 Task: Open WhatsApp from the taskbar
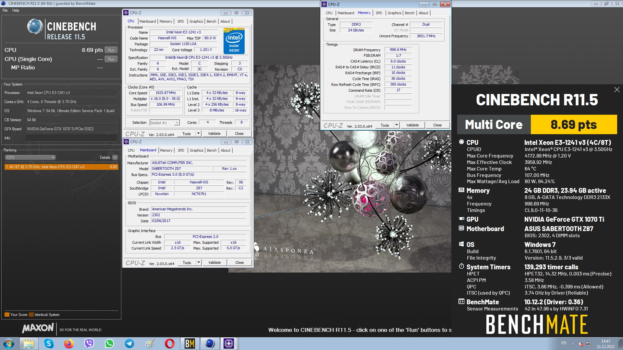[109, 344]
